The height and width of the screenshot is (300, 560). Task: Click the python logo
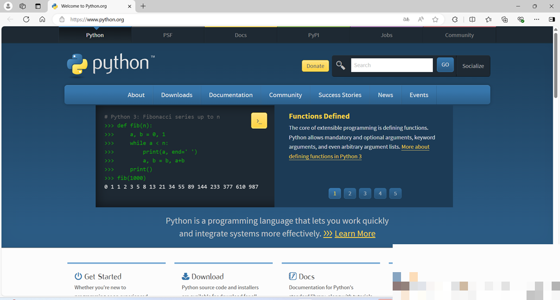click(110, 65)
